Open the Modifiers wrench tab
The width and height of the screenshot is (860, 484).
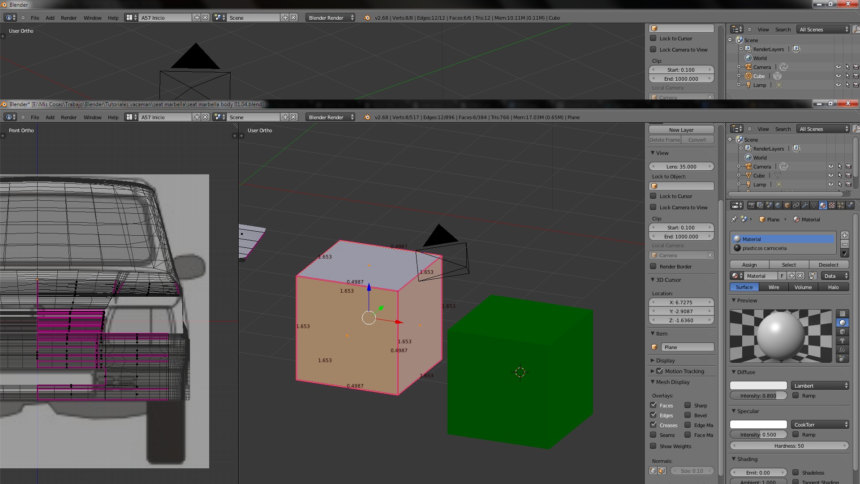pyautogui.click(x=805, y=205)
